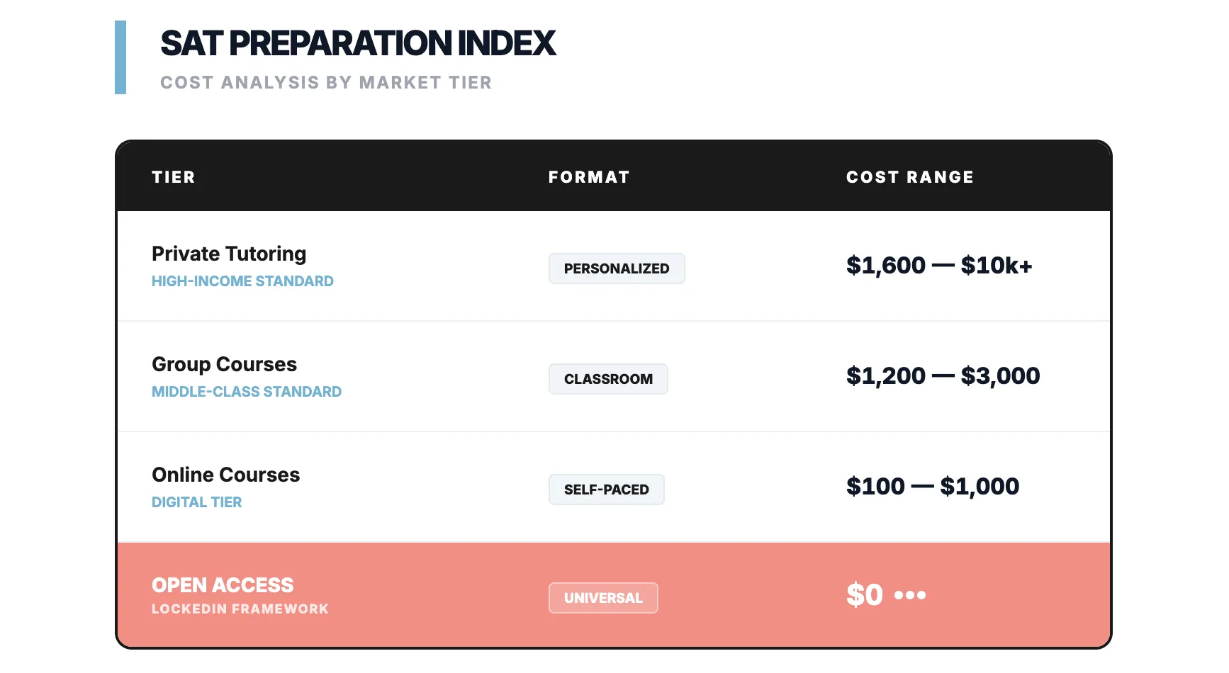Image resolution: width=1229 pixels, height=673 pixels.
Task: Click the SELF-PACED format badge
Action: point(606,490)
